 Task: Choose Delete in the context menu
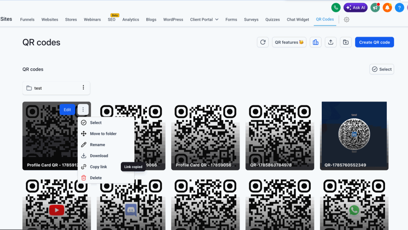(x=106, y=178)
